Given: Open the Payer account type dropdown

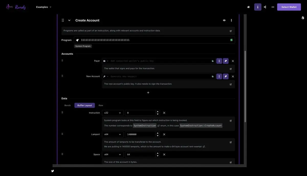Looking at the screenshot, I should click(106, 61).
